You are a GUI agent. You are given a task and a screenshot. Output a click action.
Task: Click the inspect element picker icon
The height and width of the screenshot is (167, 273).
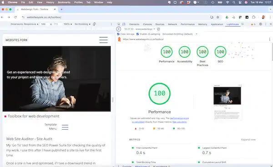tap(119, 24)
